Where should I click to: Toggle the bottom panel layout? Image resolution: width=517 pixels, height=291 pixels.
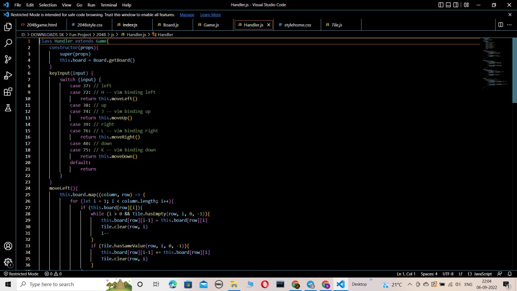point(448,5)
